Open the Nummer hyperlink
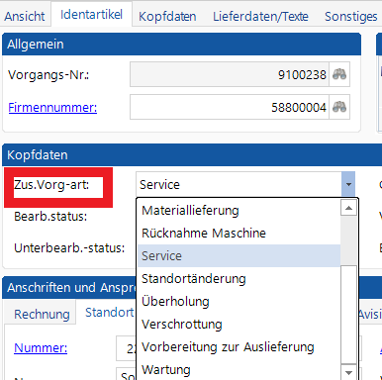The width and height of the screenshot is (382, 380). pyautogui.click(x=41, y=347)
